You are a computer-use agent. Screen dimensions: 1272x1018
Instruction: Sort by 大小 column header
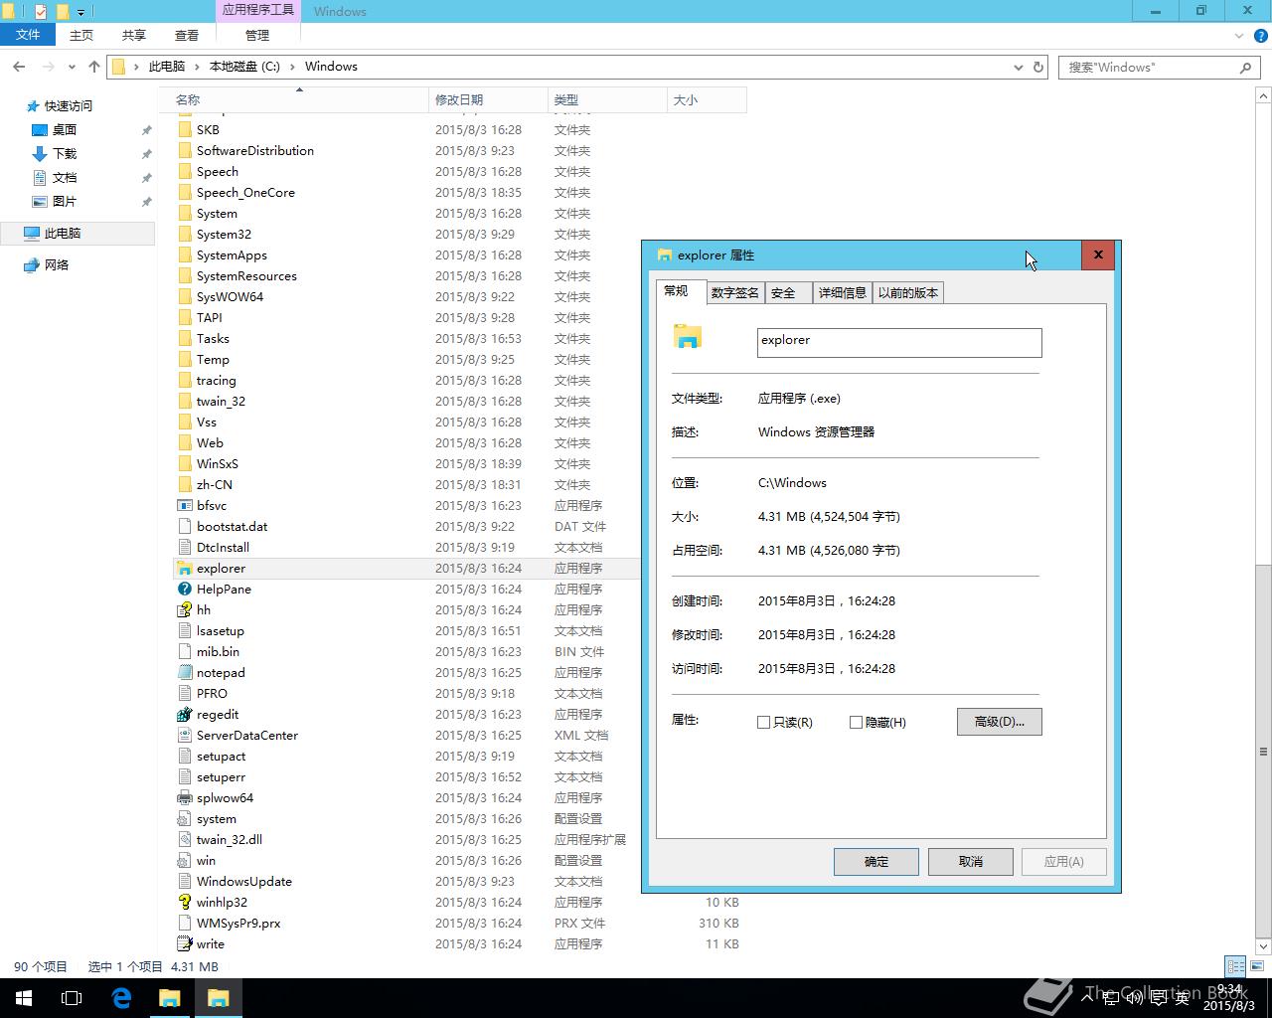pos(707,100)
